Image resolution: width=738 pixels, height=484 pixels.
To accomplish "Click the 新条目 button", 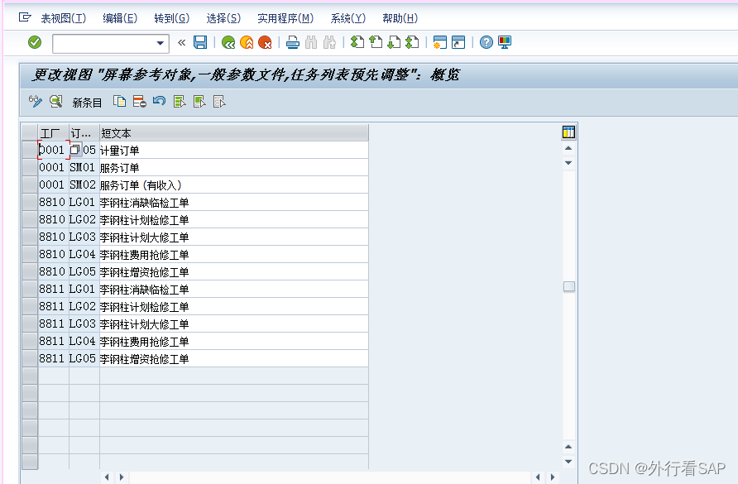I will tap(87, 102).
